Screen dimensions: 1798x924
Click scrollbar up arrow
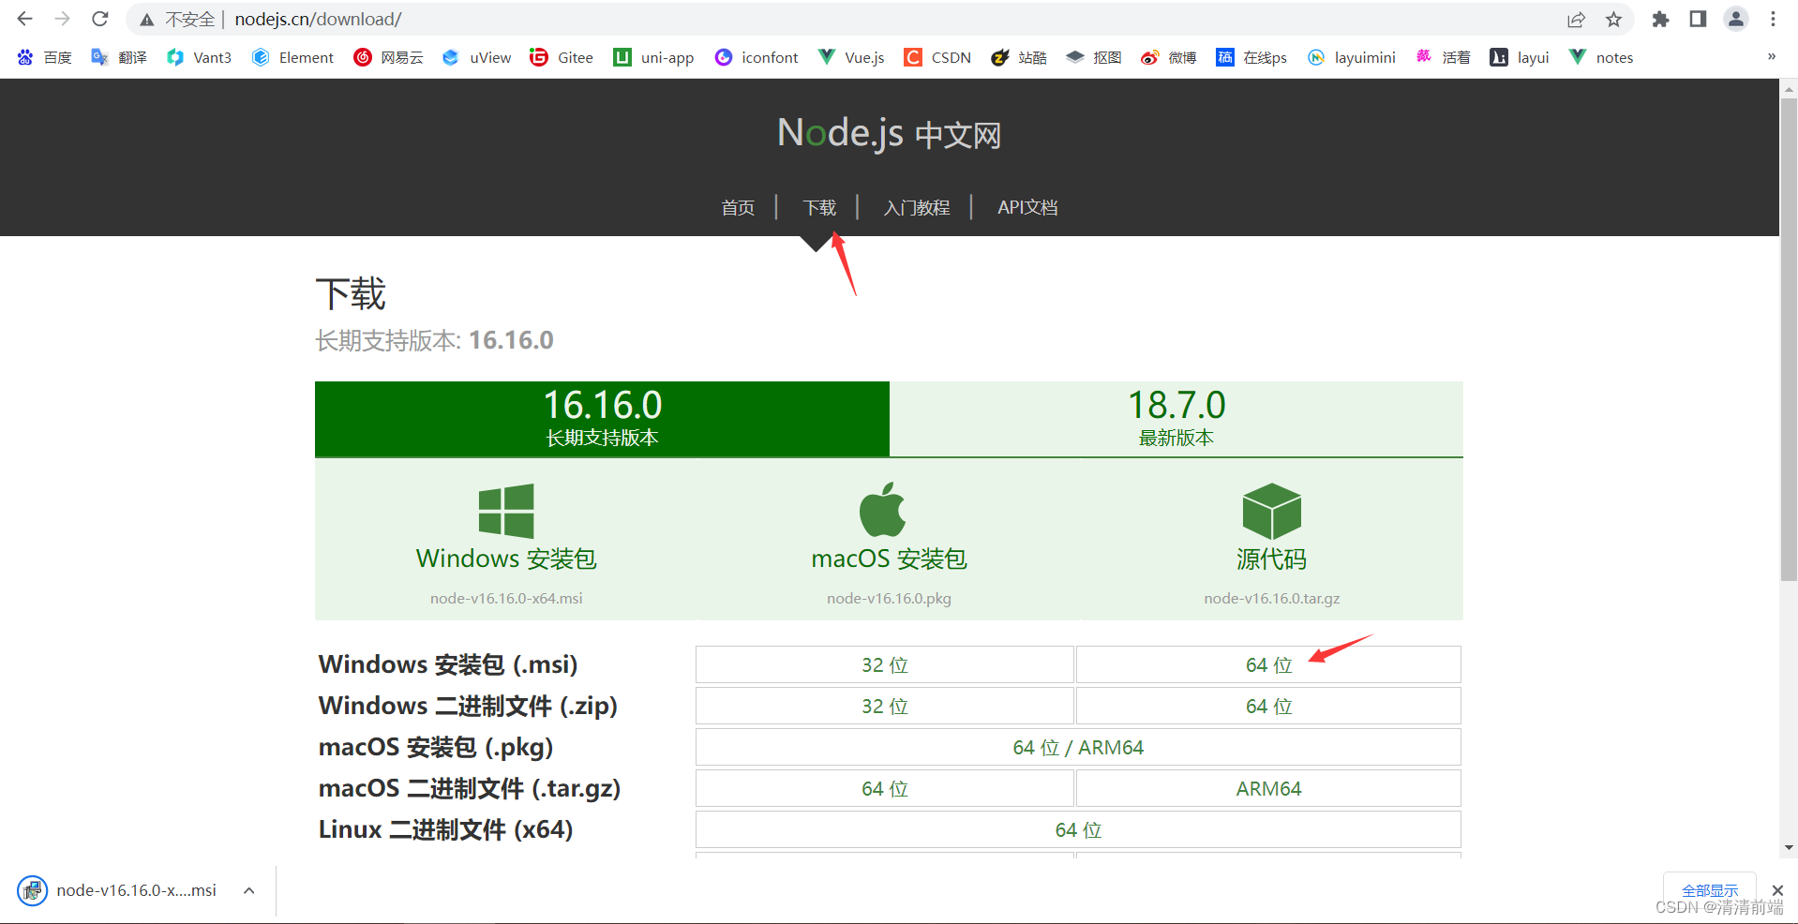(1789, 88)
